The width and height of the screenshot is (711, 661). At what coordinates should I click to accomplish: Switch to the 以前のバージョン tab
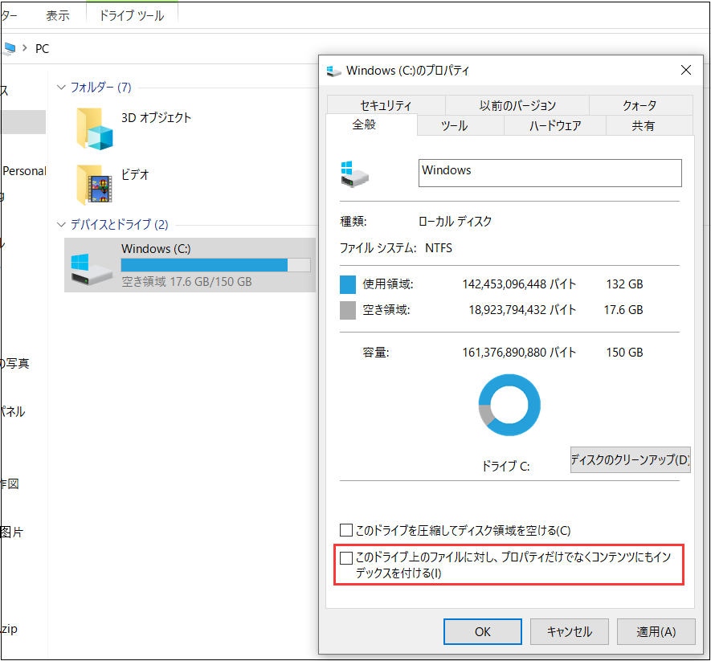pos(517,105)
